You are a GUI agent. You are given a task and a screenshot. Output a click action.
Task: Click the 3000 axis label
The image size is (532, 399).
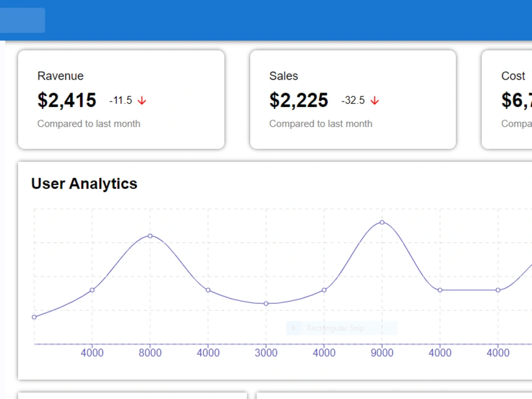pos(266,353)
